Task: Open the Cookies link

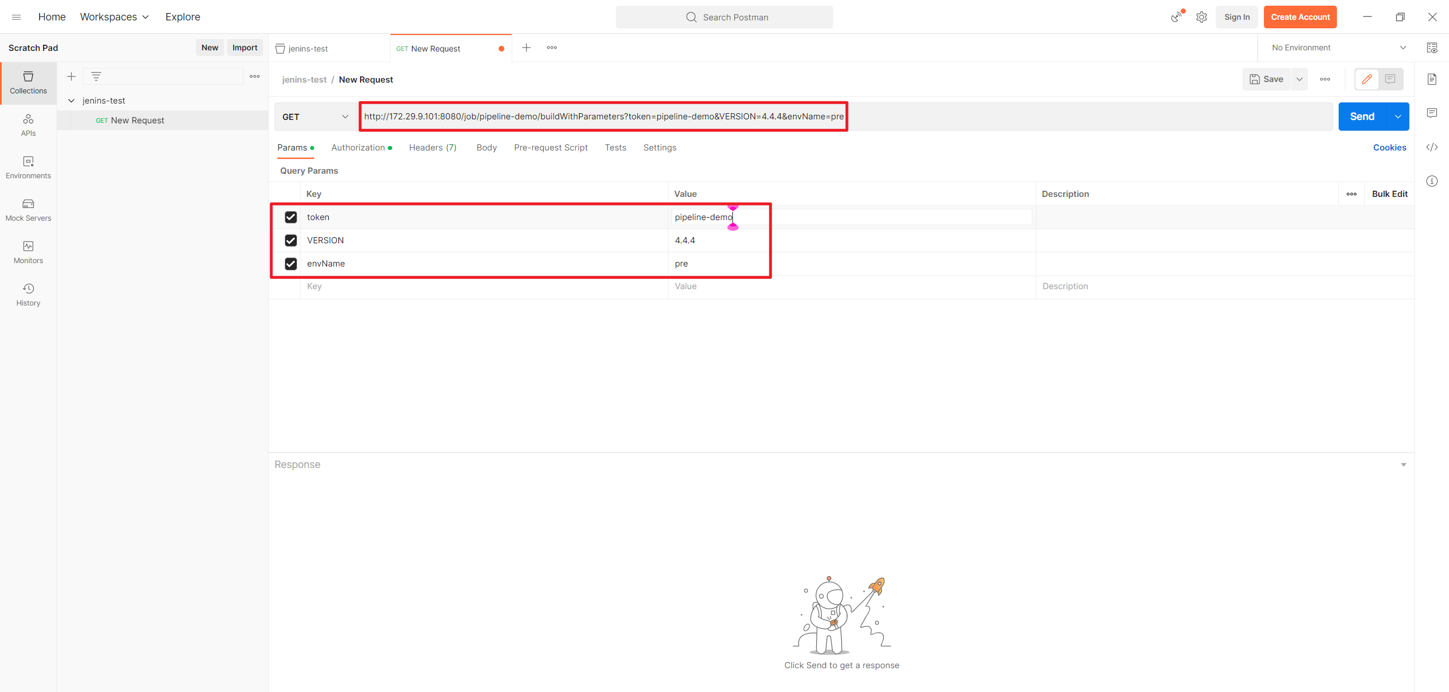Action: tap(1390, 148)
